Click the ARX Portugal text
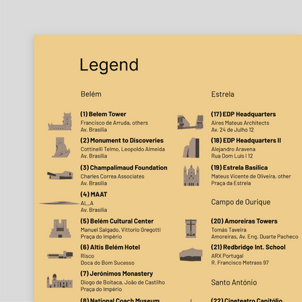Screen dimensions: 302x302 coord(227,256)
